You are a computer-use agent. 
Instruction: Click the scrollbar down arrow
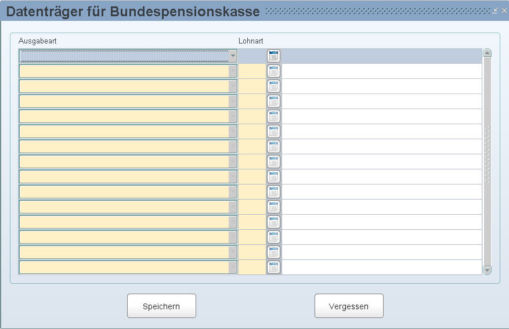(x=488, y=270)
